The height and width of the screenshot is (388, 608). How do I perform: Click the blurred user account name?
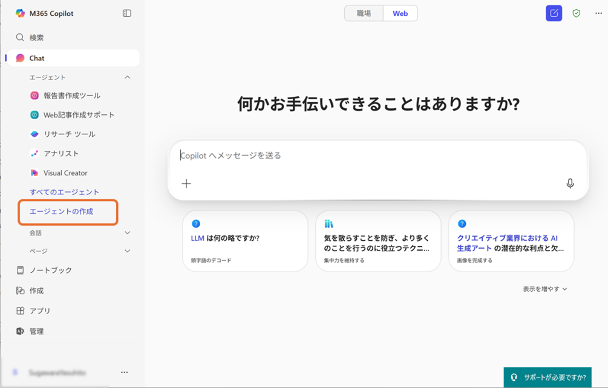[x=57, y=372]
